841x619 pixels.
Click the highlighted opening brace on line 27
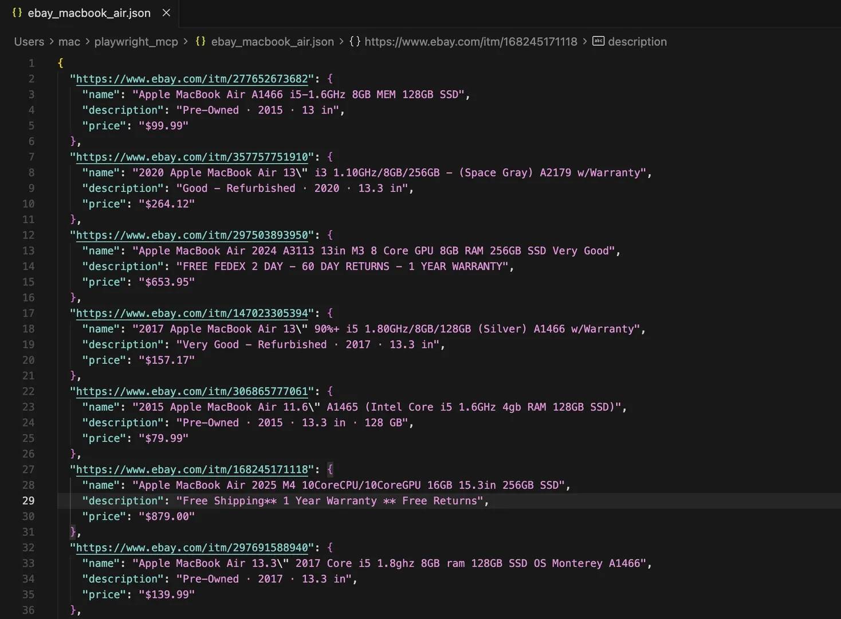(330, 469)
